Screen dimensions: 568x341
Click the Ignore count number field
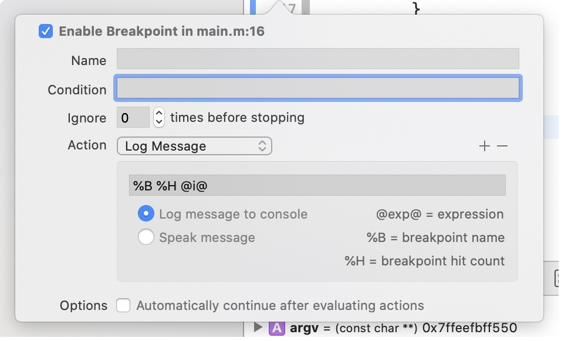click(x=133, y=118)
